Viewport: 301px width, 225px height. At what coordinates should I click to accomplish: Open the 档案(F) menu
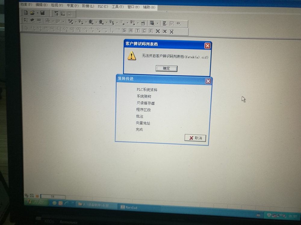26,5
